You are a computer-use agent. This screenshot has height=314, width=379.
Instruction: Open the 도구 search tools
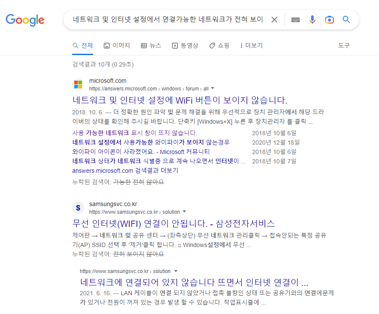click(x=344, y=45)
